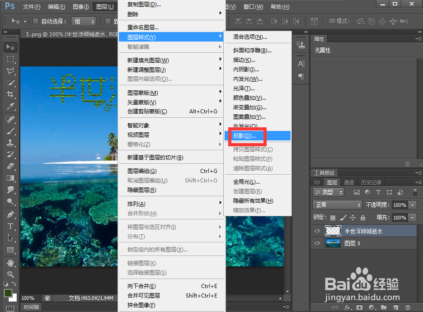
Task: Hide the 图层 0 layer
Action: (318, 243)
